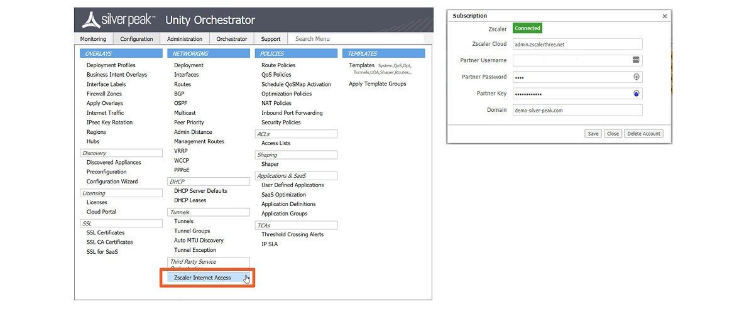Open Licenses
This screenshot has height=321, width=754.
pyautogui.click(x=97, y=202)
